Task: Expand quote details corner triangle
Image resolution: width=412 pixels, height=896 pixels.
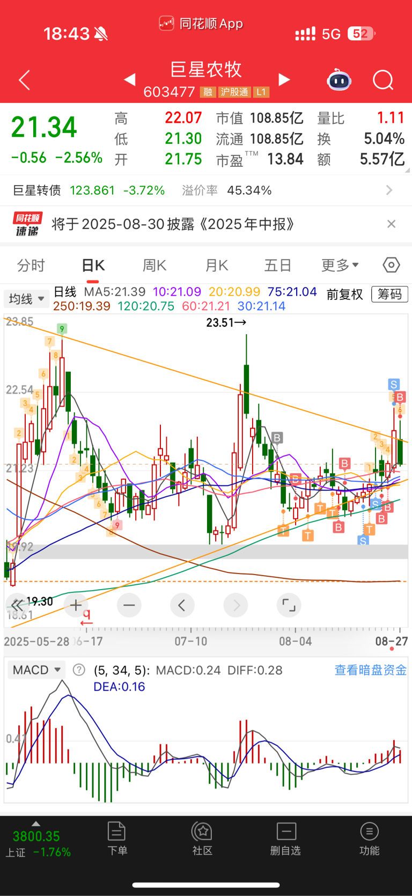Action: click(407, 170)
